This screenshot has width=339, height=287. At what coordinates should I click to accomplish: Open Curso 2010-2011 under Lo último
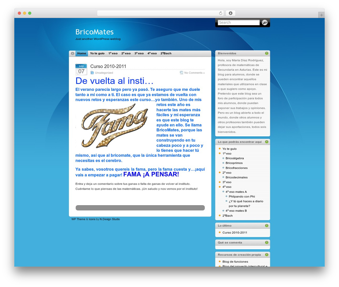coord(235,232)
